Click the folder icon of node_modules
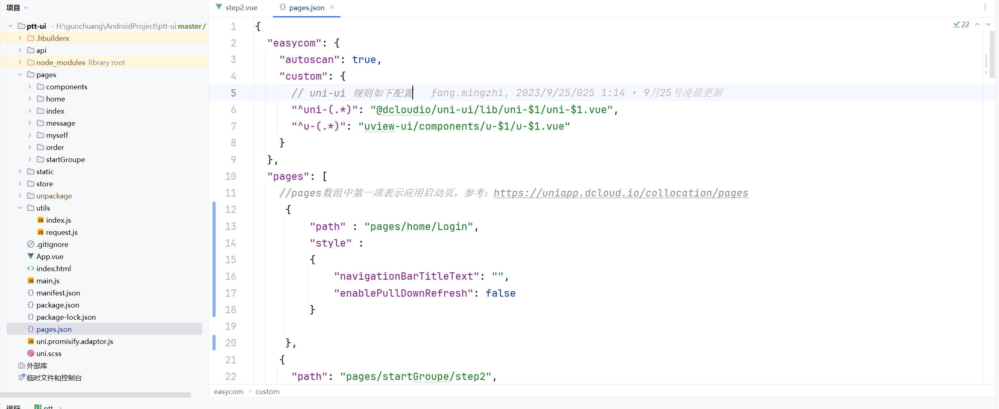Screen dimensions: 999x409 (x=31, y=62)
